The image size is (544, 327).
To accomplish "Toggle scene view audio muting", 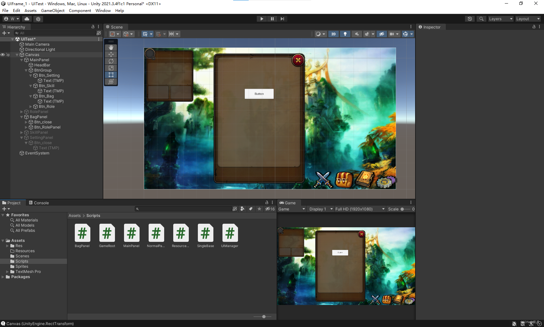I will 356,34.
